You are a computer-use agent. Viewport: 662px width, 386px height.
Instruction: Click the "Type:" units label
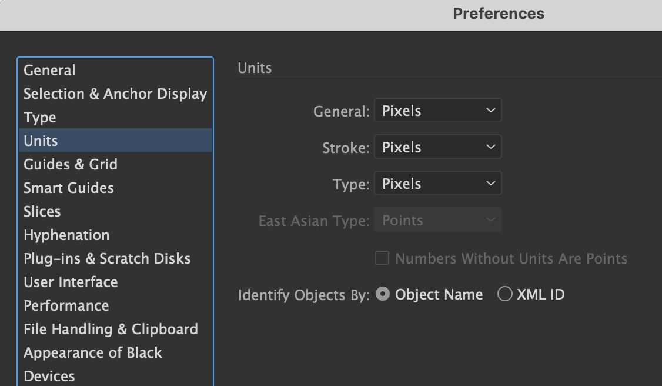pos(351,185)
